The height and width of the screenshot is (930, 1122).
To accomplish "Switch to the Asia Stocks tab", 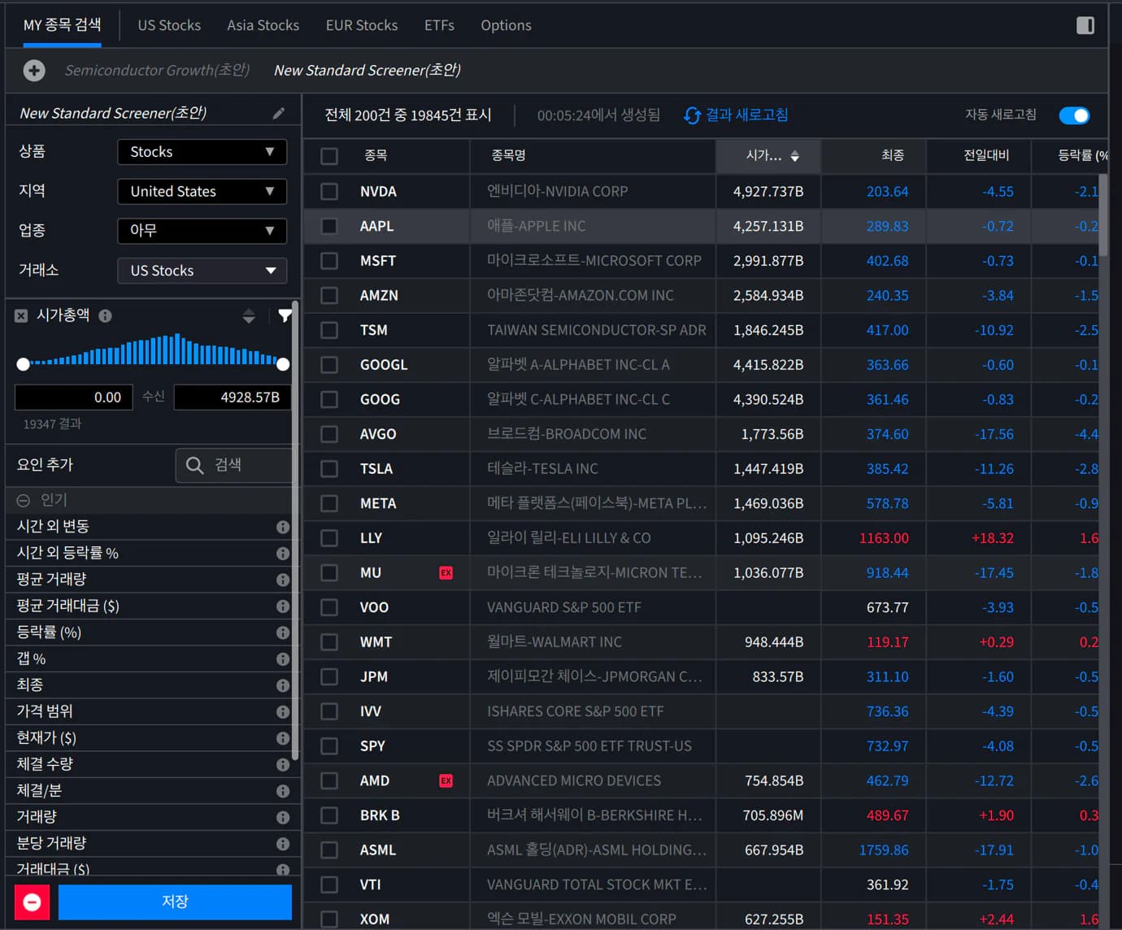I will click(263, 25).
